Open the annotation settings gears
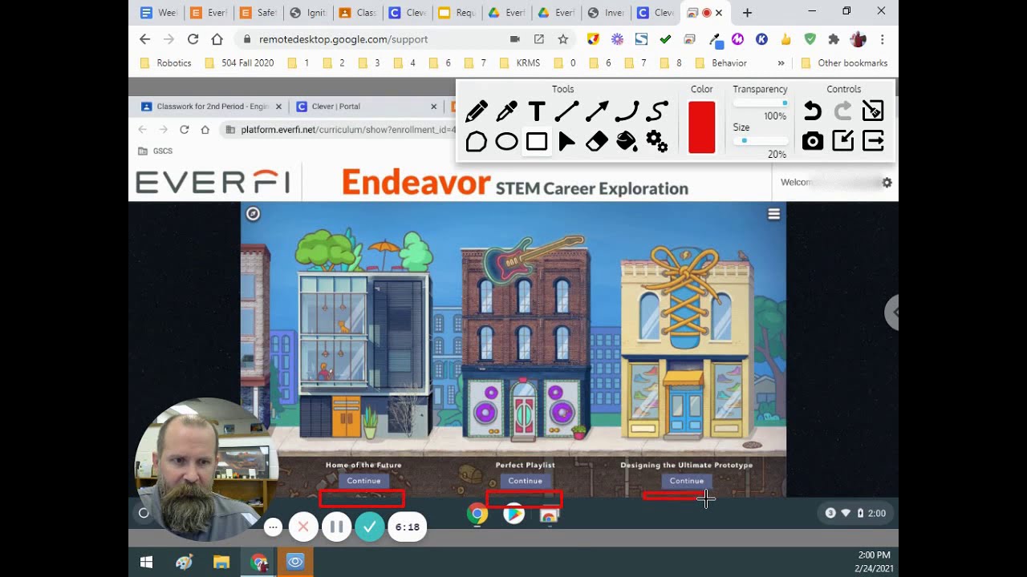1027x577 pixels. [657, 142]
